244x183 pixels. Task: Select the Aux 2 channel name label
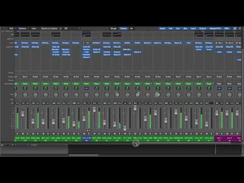pos(229,138)
